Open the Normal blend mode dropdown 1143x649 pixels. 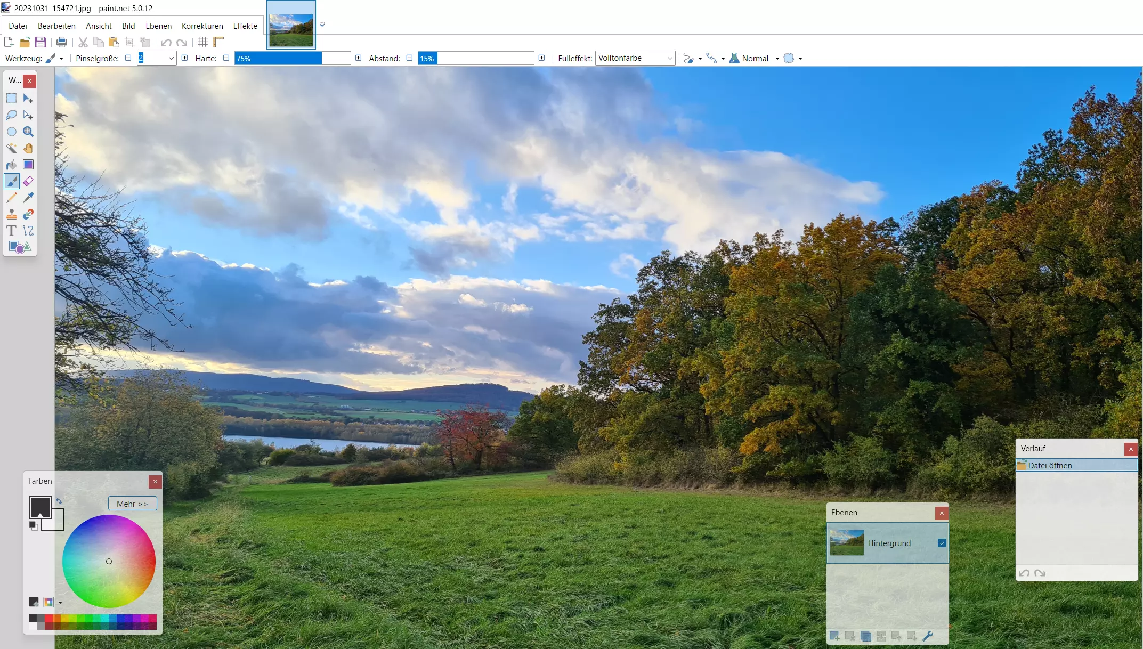point(776,58)
